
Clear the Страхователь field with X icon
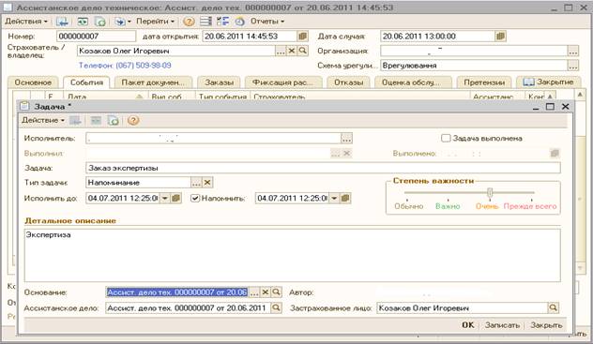coord(292,51)
